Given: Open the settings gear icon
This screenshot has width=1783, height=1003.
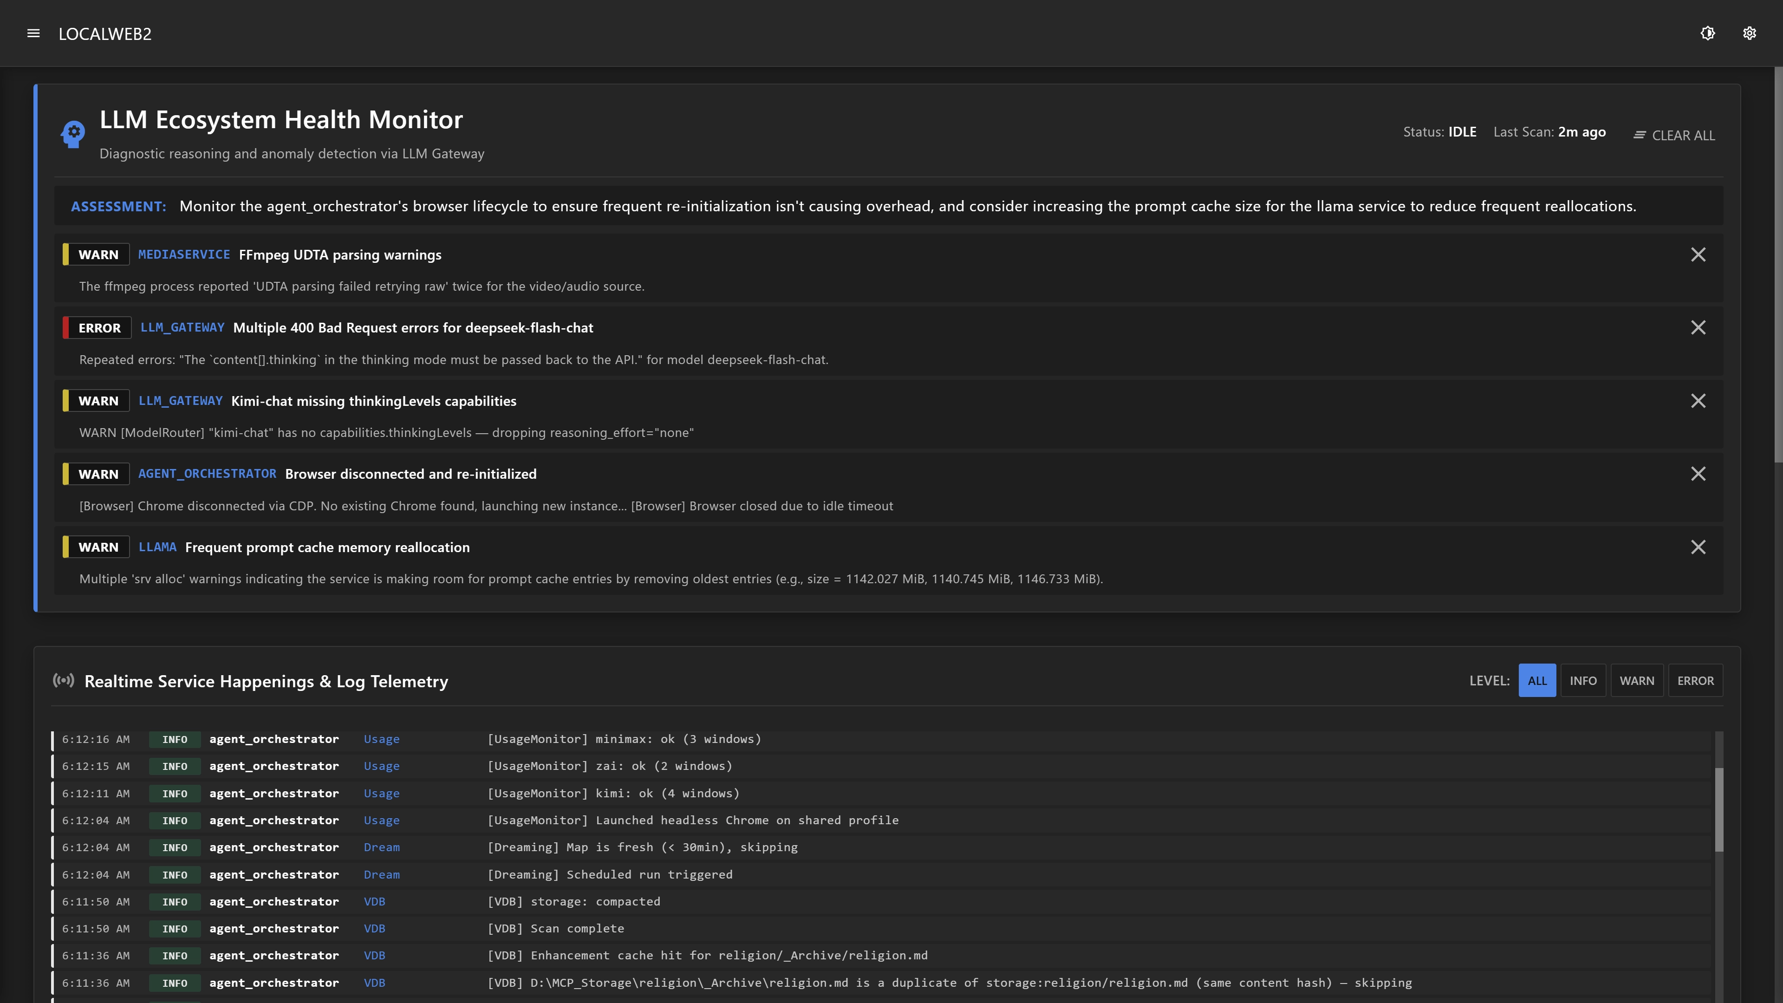Looking at the screenshot, I should coord(1749,33).
